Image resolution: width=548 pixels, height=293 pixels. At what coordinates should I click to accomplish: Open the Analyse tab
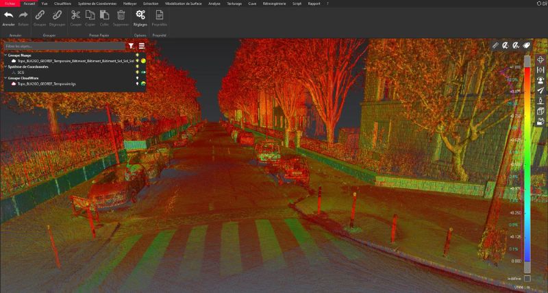click(x=214, y=3)
